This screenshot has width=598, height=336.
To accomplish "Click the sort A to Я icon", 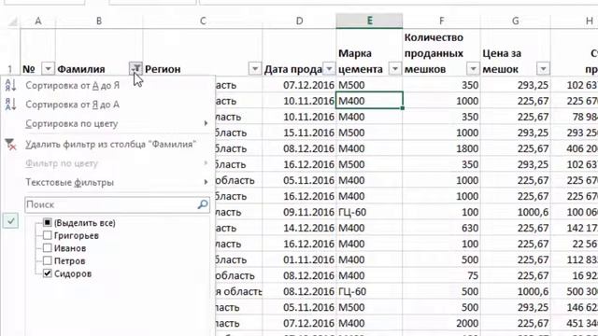I will (10, 85).
